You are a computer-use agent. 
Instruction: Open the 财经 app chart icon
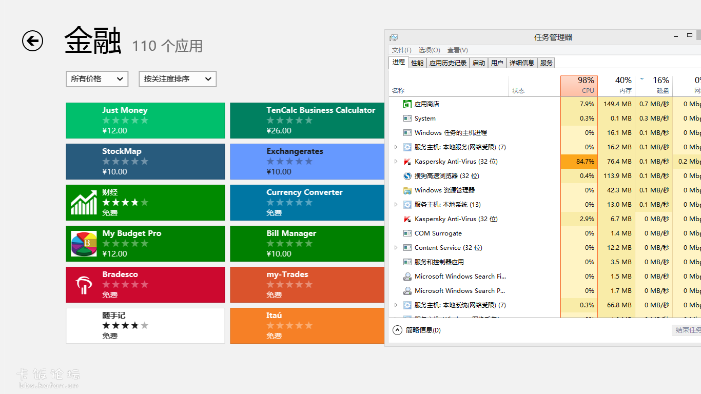pyautogui.click(x=84, y=203)
